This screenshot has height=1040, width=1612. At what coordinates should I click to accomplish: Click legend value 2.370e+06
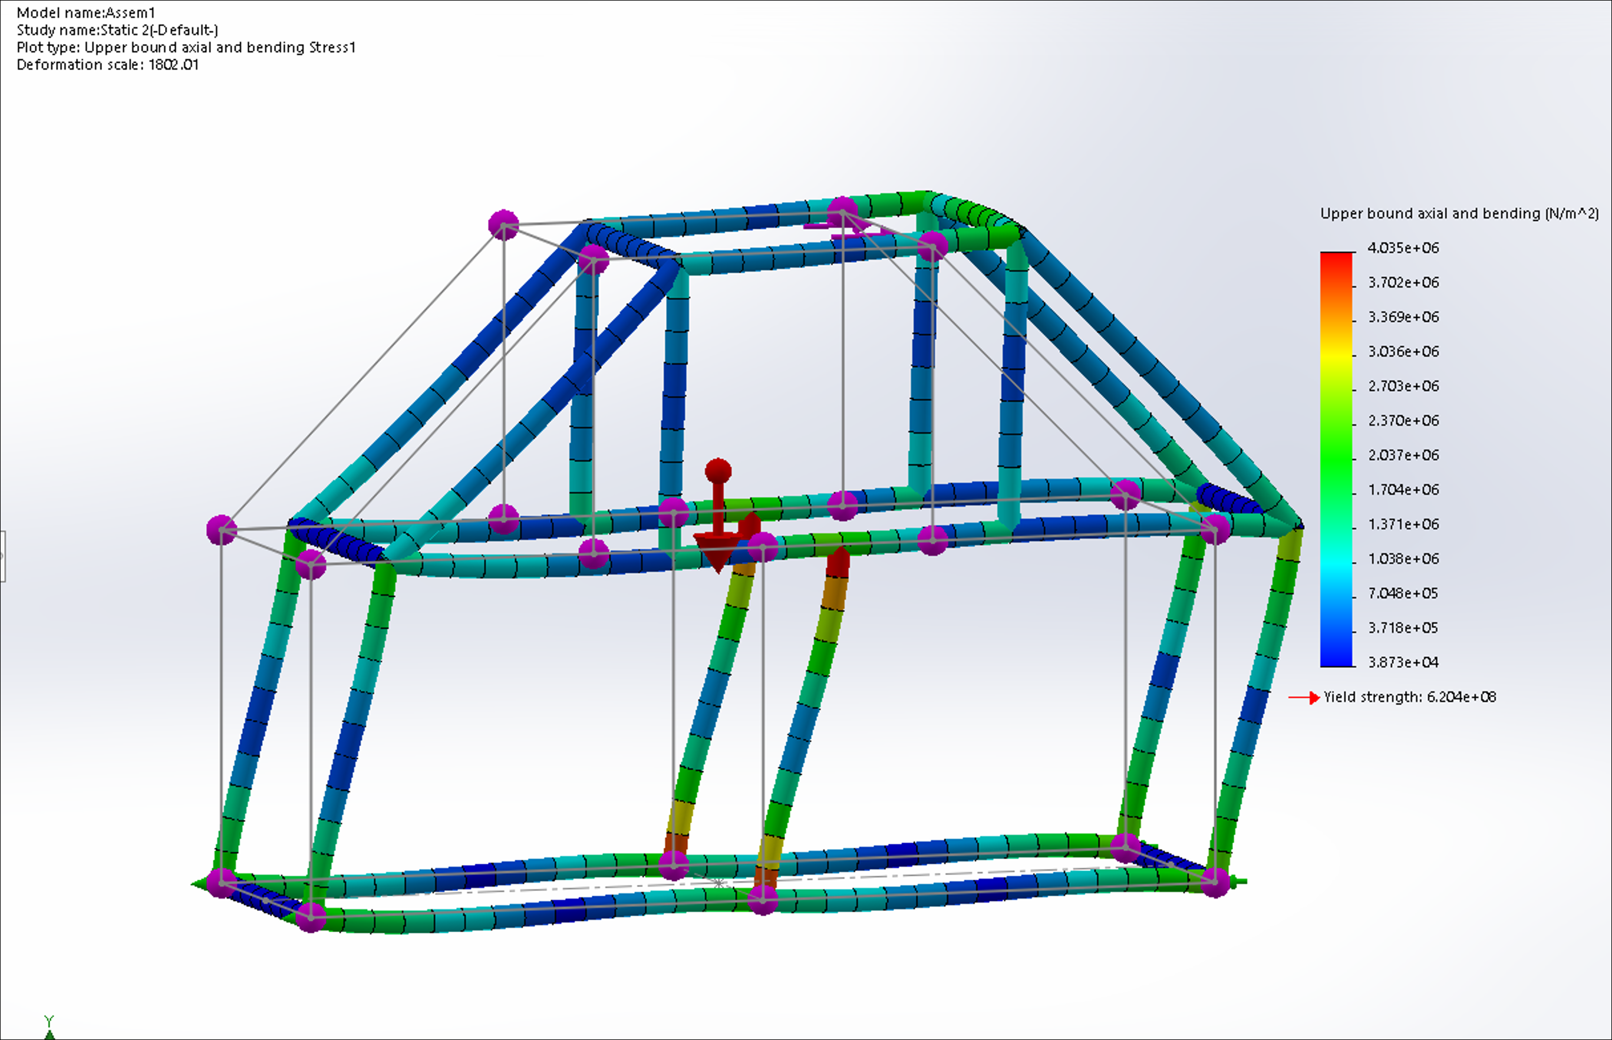1403,420
